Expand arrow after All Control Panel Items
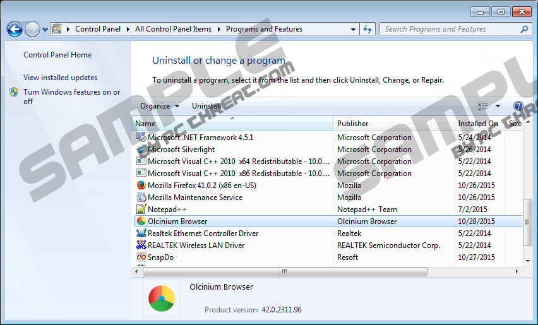This screenshot has width=538, height=325. coord(219,30)
